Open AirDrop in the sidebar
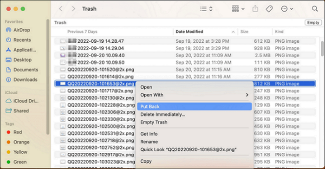 pyautogui.click(x=18, y=30)
